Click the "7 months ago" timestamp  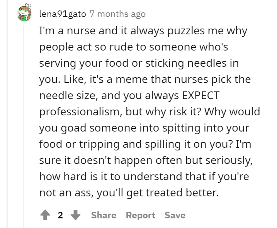tap(117, 14)
